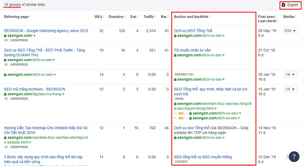
Task: Click the info icon beside First seen
Action: coord(276,16)
